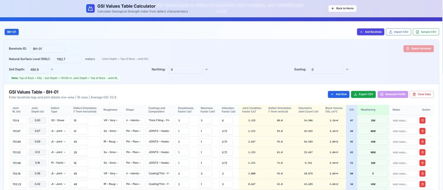Viewport: 443px width, 190px height.
Task: Open Coatings dropdown for row 702.22
Action: [160, 184]
